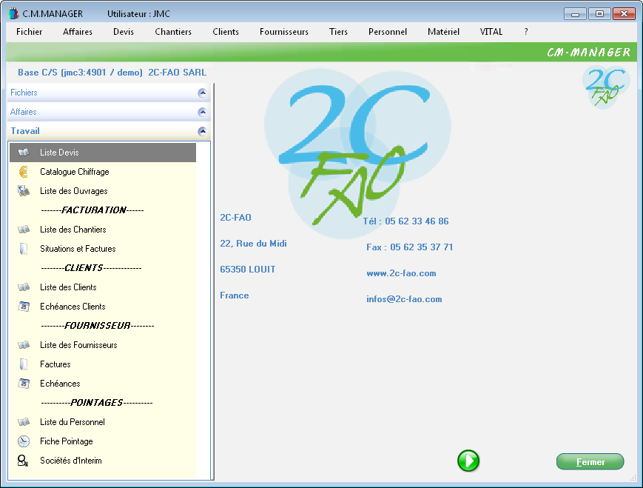Collapse the Fichiers panel chevron
643x488 pixels.
[202, 93]
